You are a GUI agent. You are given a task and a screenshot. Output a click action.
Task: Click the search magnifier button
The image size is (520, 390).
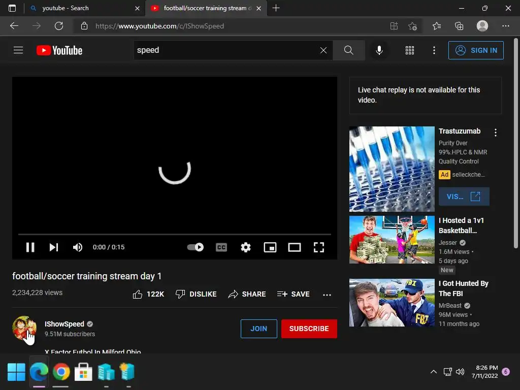(348, 50)
